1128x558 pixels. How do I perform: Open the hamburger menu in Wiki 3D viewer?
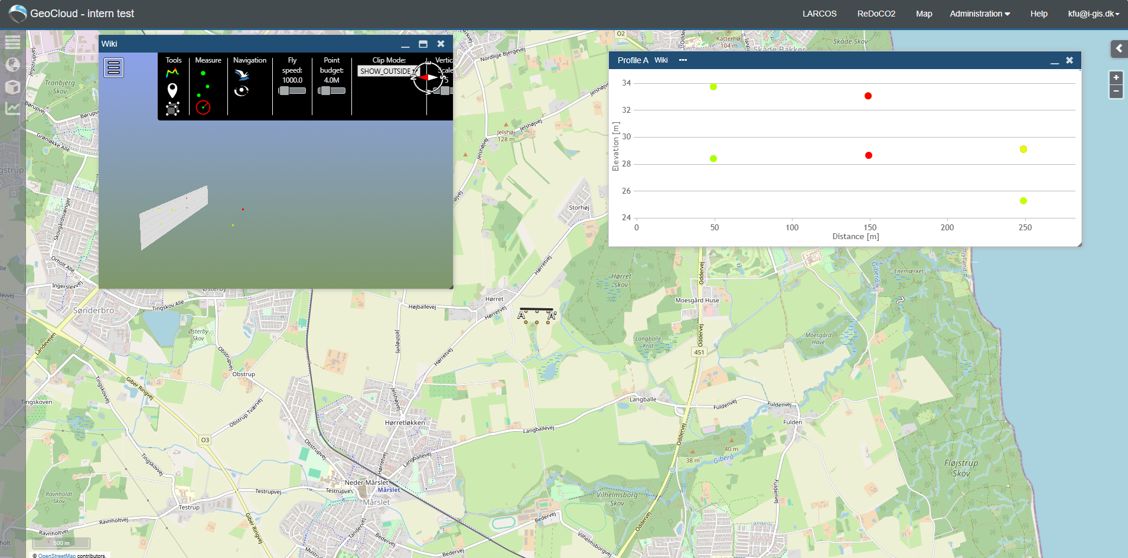(114, 68)
